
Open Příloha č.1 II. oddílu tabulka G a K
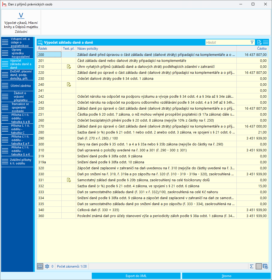tap(17, 151)
